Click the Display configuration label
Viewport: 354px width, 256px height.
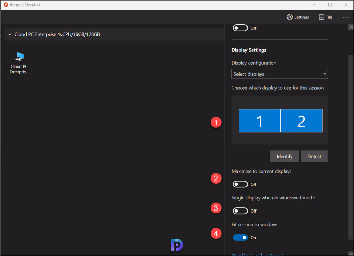pos(254,63)
